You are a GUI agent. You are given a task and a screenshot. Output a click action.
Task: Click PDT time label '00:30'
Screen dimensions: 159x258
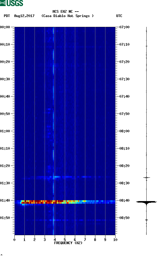(x=5, y=79)
